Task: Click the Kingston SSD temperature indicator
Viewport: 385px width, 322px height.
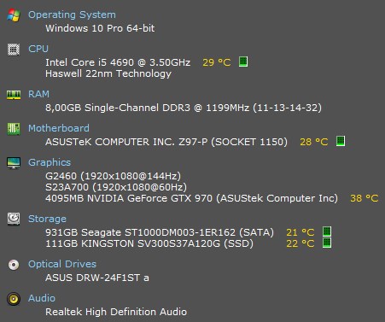Action: (x=327, y=243)
